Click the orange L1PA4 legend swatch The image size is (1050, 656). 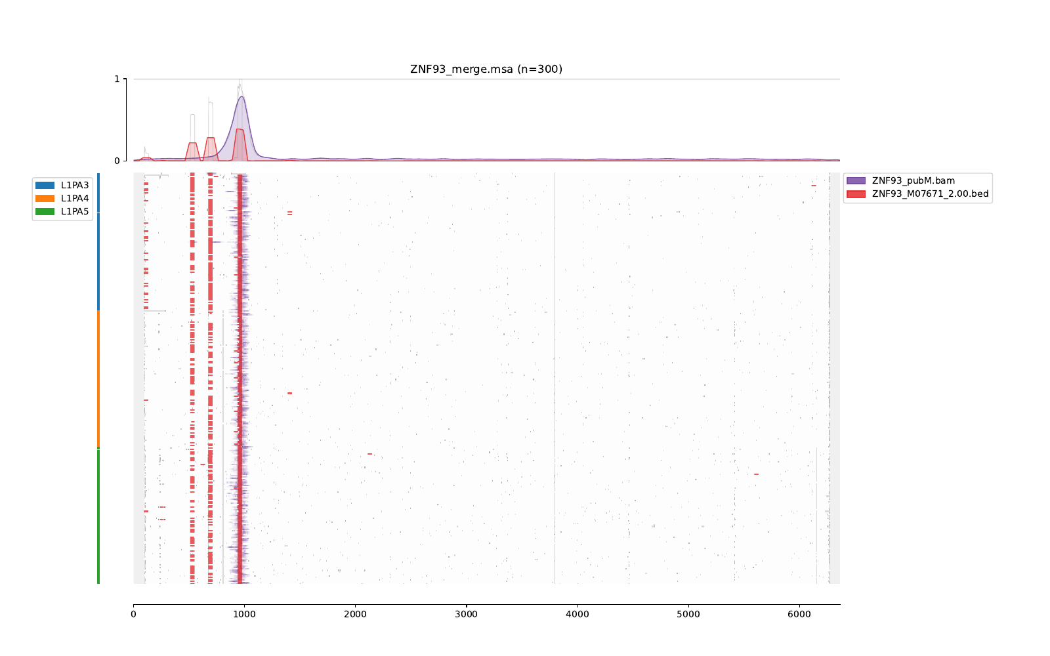[45, 199]
